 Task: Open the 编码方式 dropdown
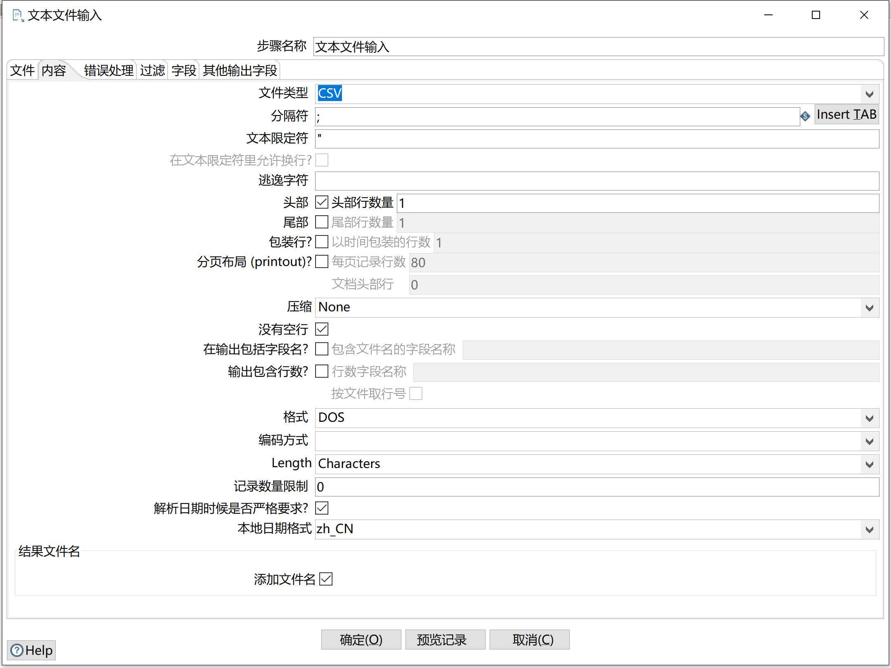coord(870,441)
